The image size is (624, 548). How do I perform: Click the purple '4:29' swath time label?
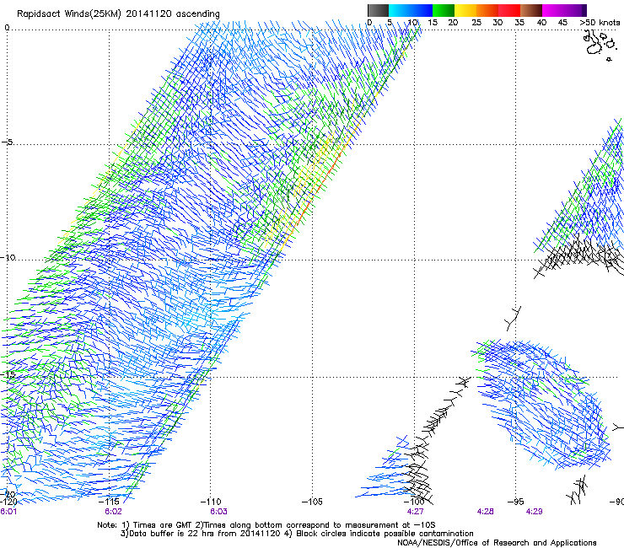click(x=534, y=512)
